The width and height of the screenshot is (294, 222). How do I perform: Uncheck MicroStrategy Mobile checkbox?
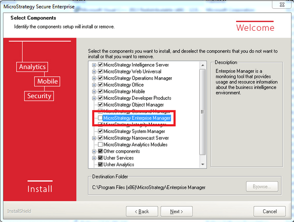(100, 91)
